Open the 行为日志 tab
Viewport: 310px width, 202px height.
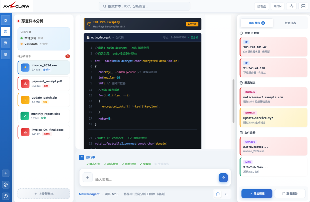[290, 23]
